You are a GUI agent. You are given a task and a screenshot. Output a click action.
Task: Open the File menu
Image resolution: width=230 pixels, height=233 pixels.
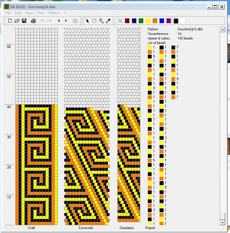click(8, 13)
